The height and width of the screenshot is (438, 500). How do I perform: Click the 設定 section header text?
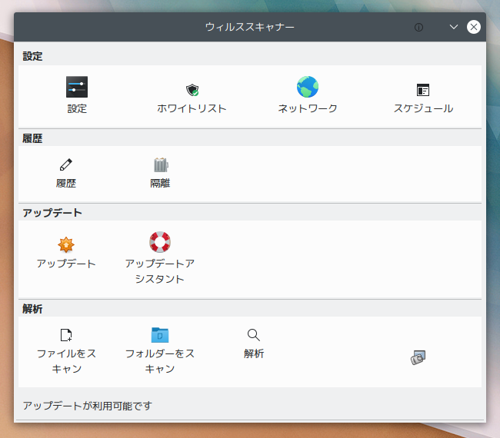point(32,56)
